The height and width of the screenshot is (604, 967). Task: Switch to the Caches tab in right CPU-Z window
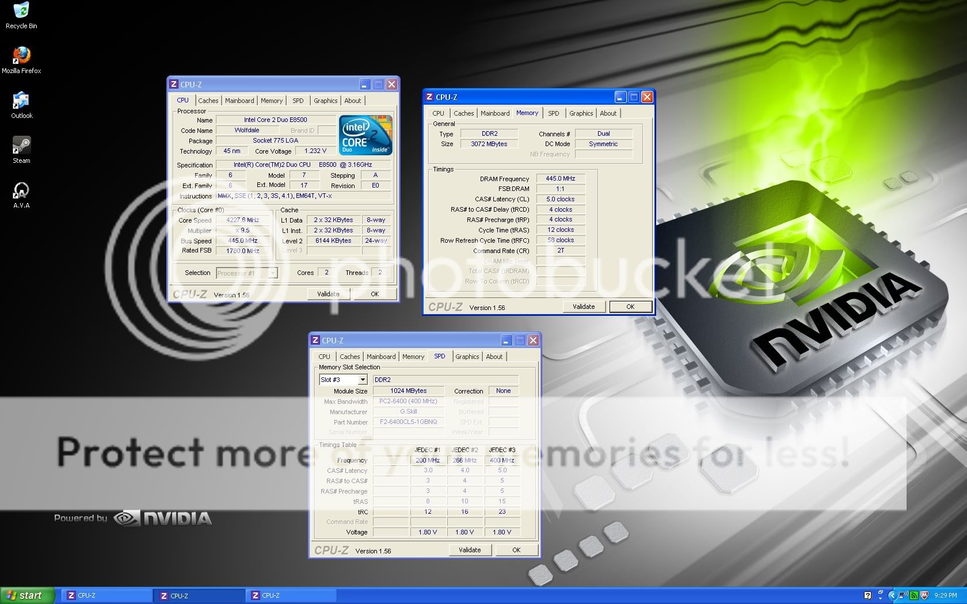(x=463, y=113)
